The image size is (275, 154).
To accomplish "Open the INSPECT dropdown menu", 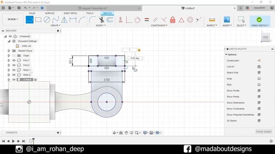I will pos(212,26).
